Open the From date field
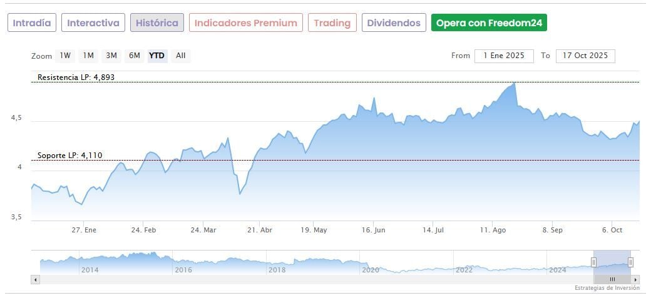 tap(504, 56)
